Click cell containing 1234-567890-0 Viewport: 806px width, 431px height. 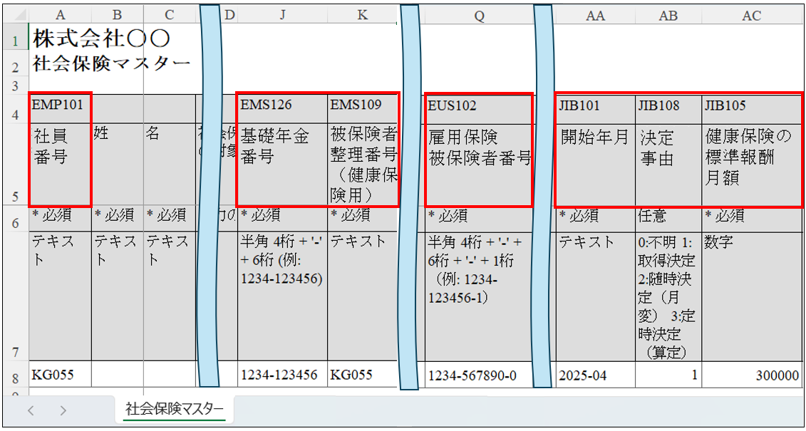click(478, 375)
